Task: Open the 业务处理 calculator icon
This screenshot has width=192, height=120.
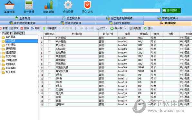Action: (x=29, y=5)
